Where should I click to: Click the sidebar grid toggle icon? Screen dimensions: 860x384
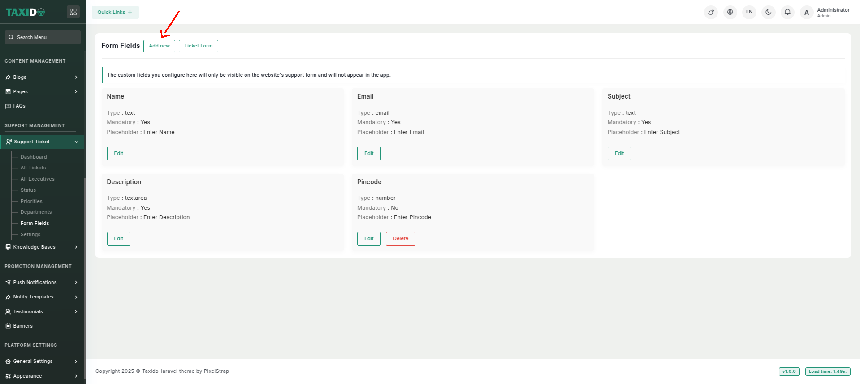coord(73,12)
